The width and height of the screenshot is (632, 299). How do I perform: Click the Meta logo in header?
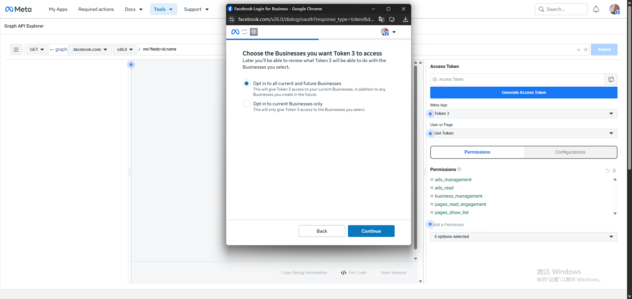pyautogui.click(x=18, y=9)
